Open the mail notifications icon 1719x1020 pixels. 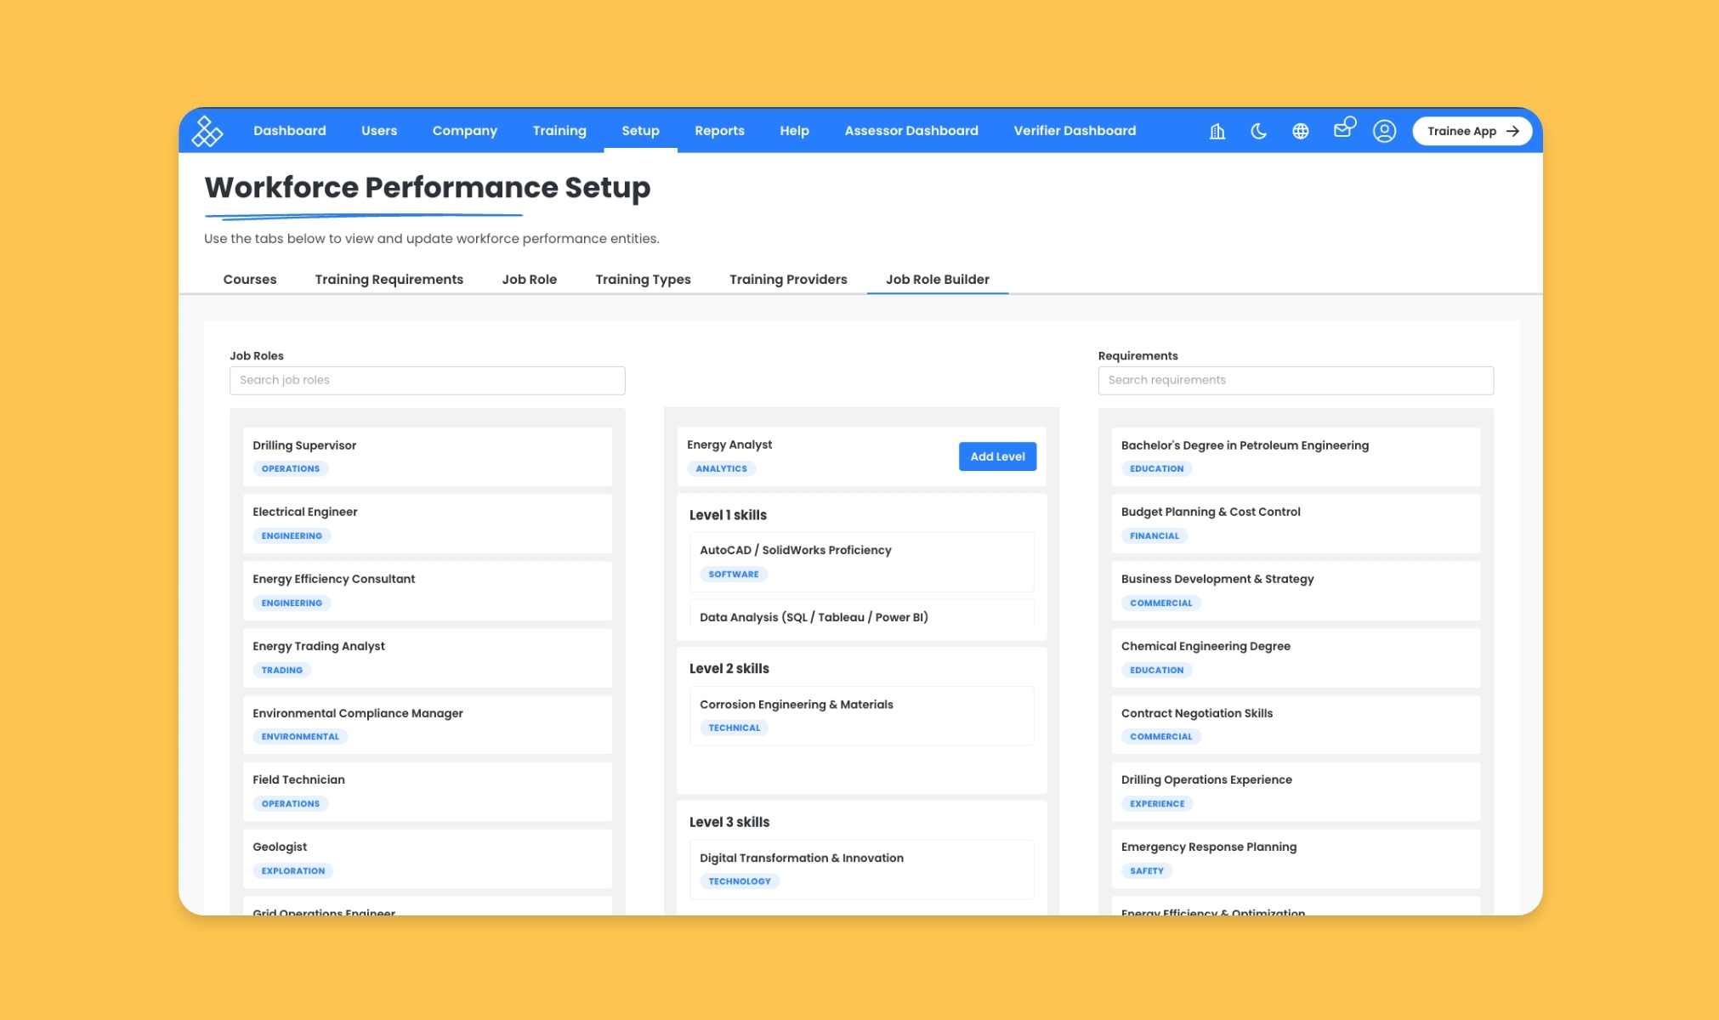click(x=1342, y=129)
